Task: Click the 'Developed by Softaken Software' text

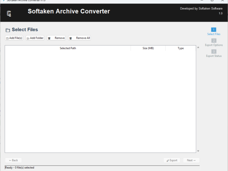Action: (x=201, y=9)
